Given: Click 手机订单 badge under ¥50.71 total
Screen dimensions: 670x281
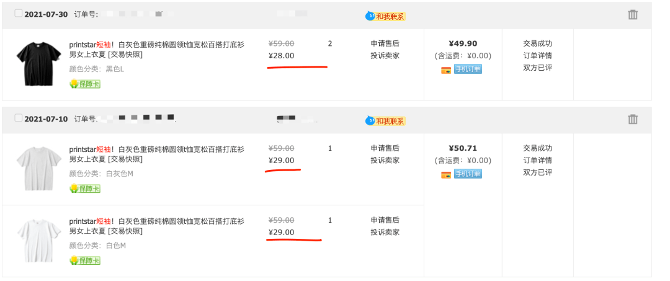Looking at the screenshot, I should click(468, 174).
